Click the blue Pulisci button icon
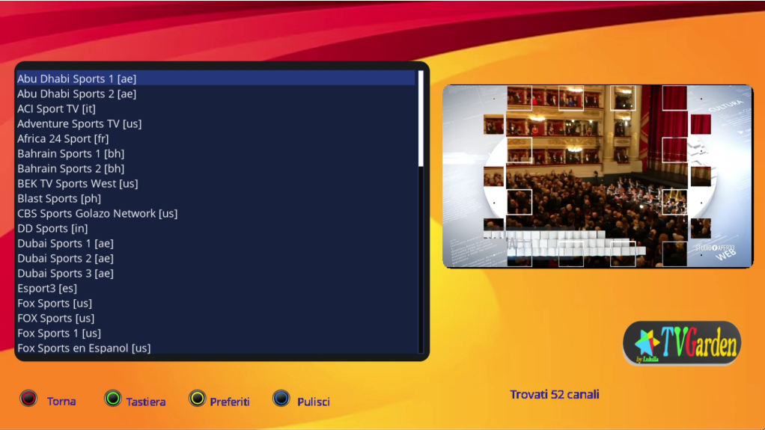Screen dimensions: 765x430 point(281,399)
